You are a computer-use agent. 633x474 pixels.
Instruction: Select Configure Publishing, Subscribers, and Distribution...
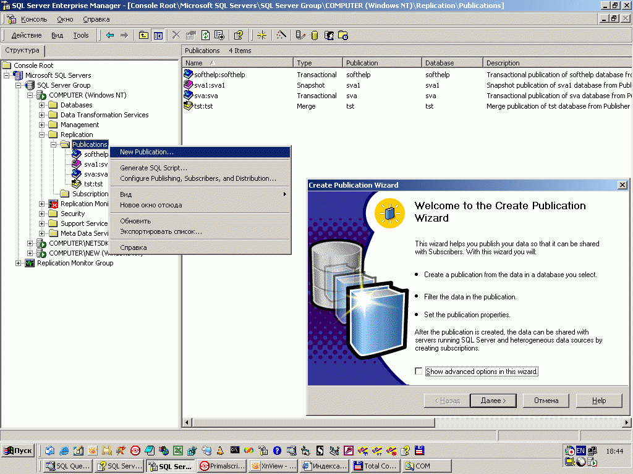tap(200, 178)
